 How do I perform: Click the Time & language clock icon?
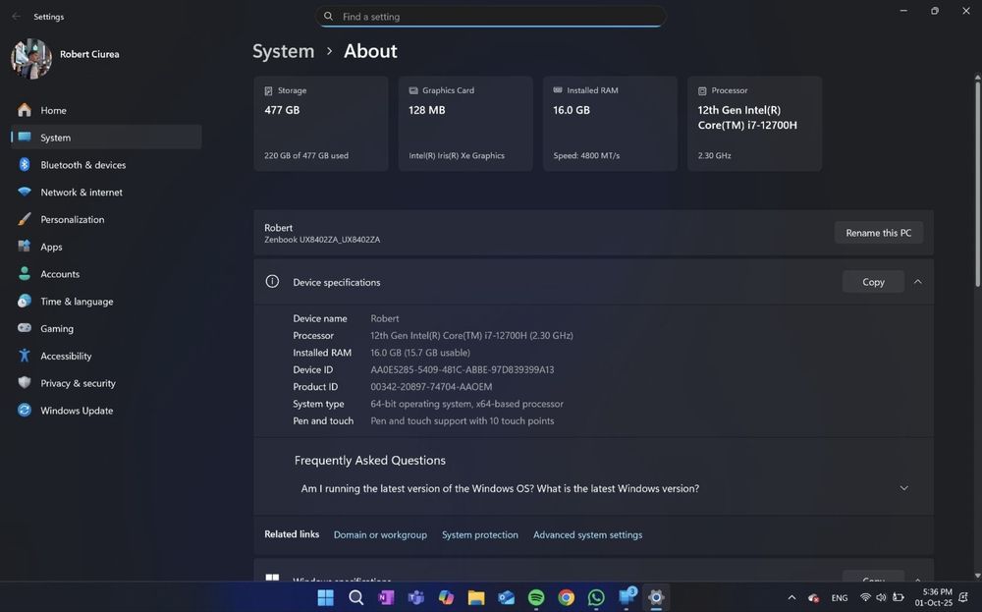[x=25, y=302]
